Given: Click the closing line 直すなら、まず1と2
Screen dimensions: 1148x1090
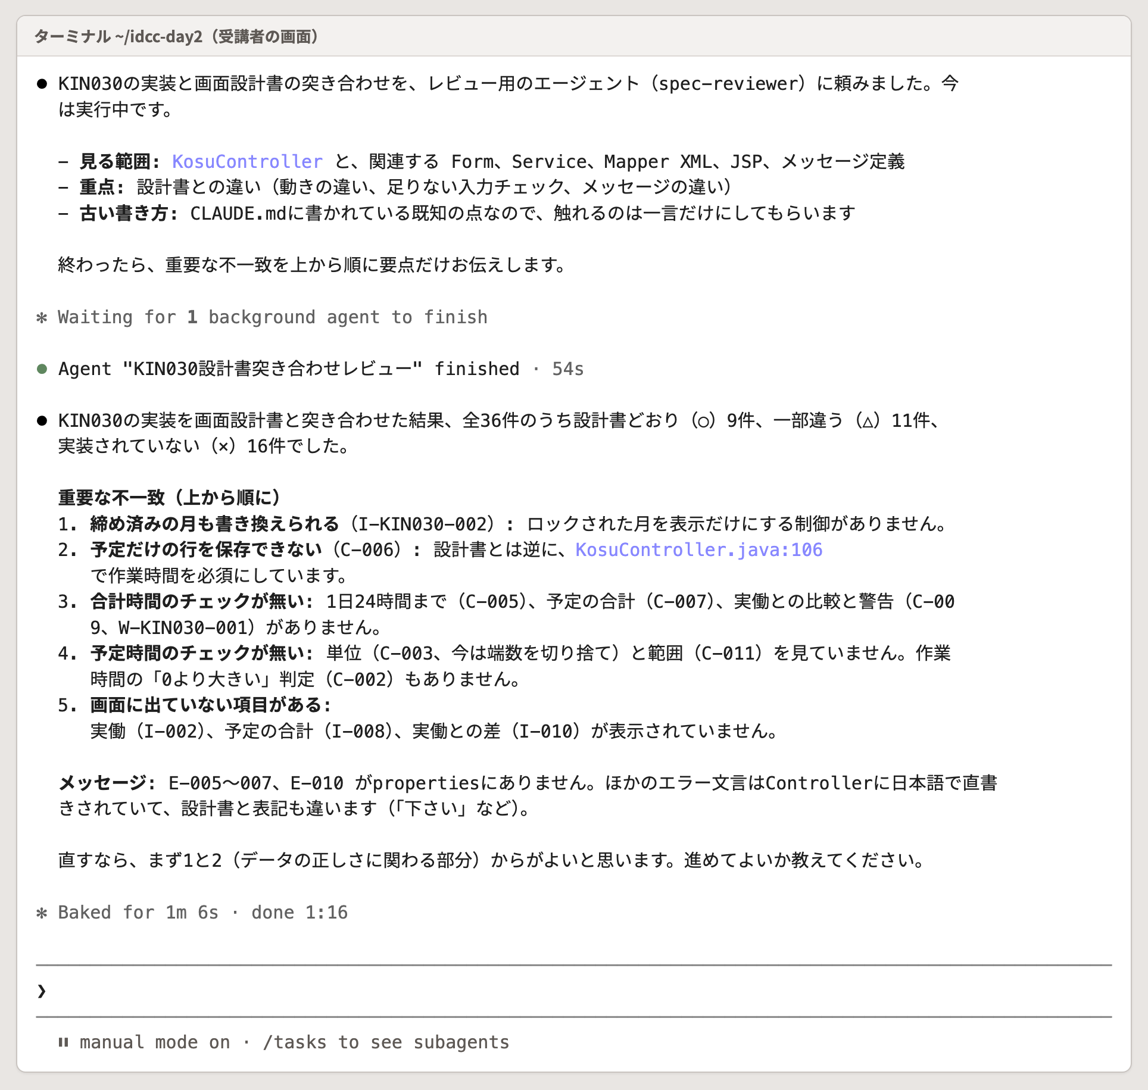Looking at the screenshot, I should [491, 861].
